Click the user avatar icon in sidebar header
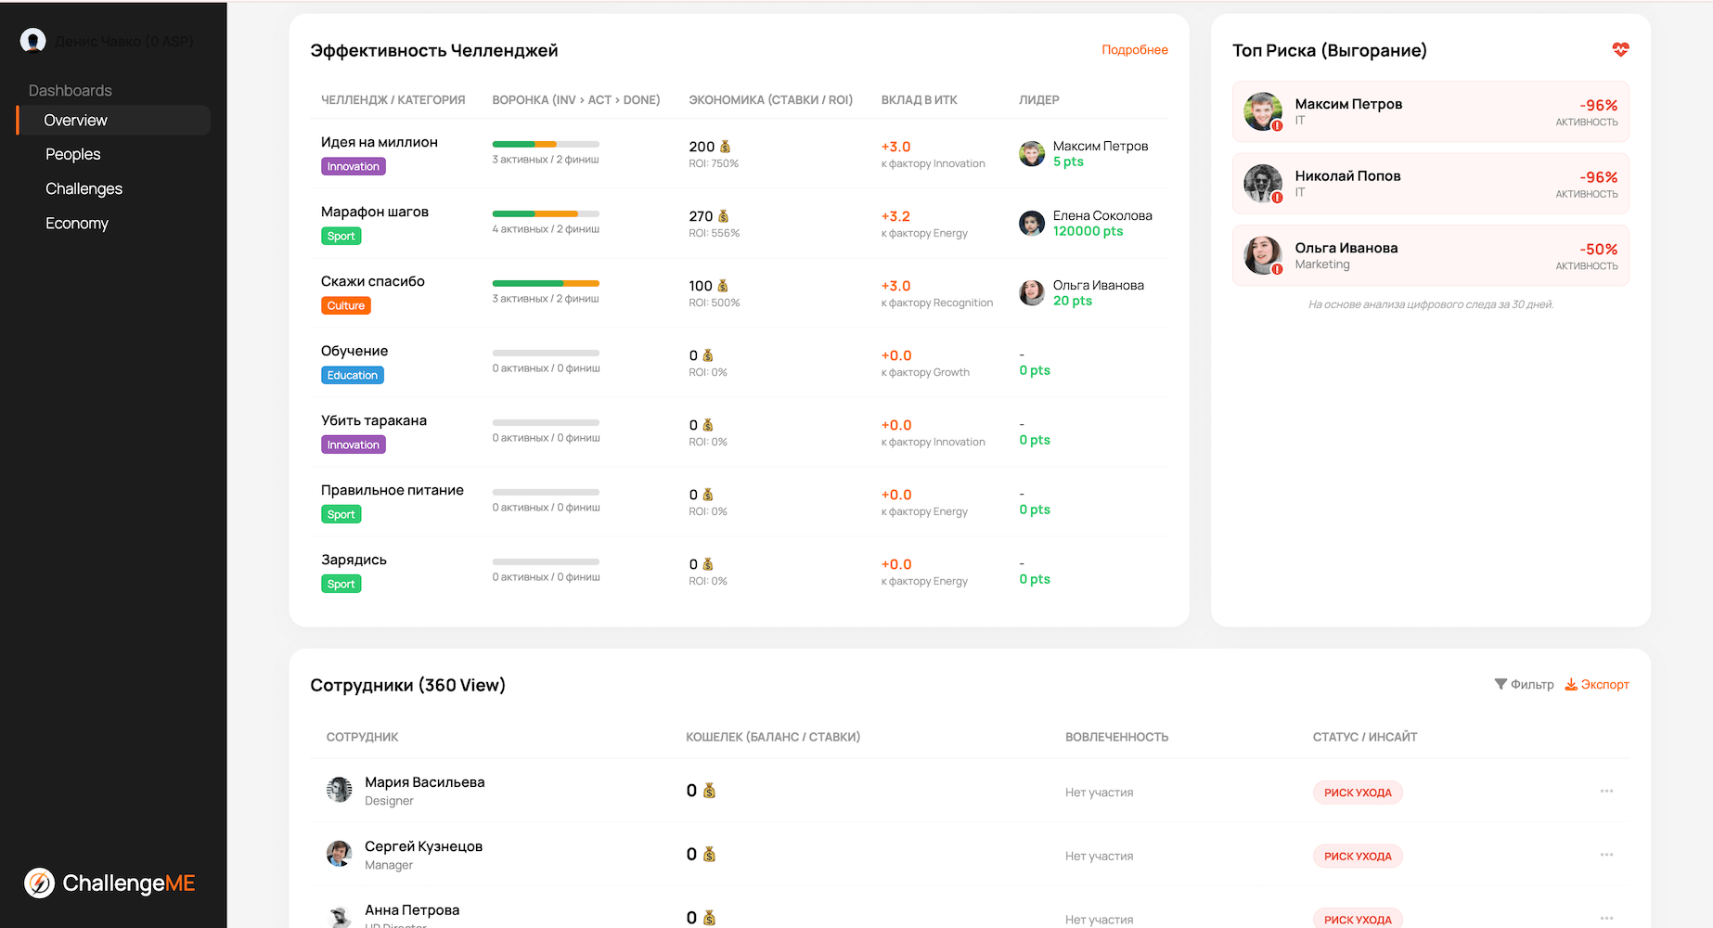The image size is (1713, 928). (x=33, y=41)
